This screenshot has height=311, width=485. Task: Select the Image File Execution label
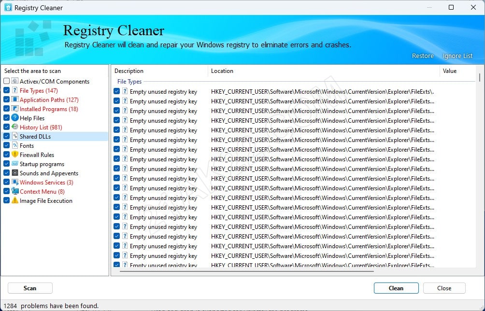click(46, 201)
